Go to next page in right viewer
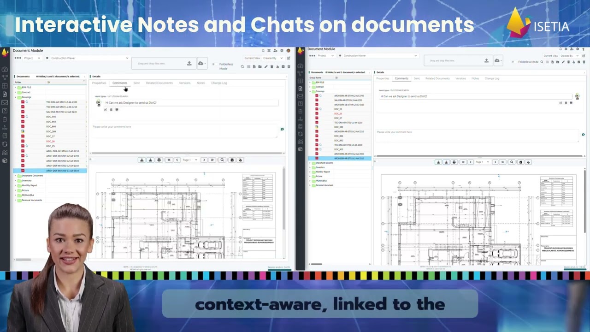The height and width of the screenshot is (332, 590). pyautogui.click(x=495, y=162)
